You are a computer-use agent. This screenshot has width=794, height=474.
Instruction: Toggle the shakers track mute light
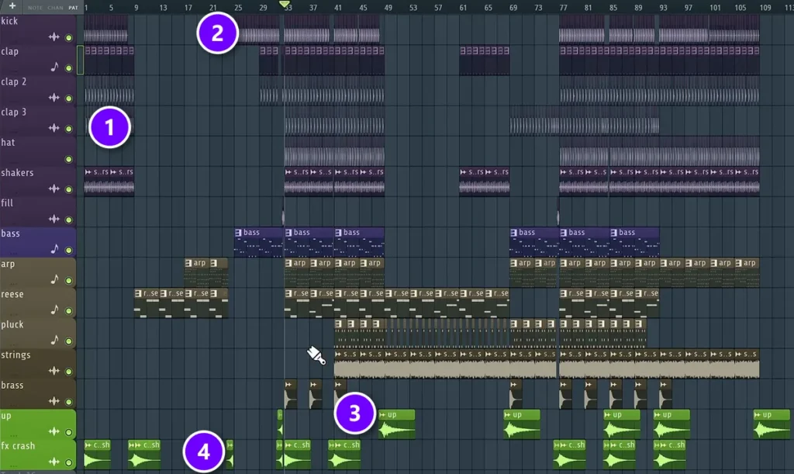tap(69, 190)
